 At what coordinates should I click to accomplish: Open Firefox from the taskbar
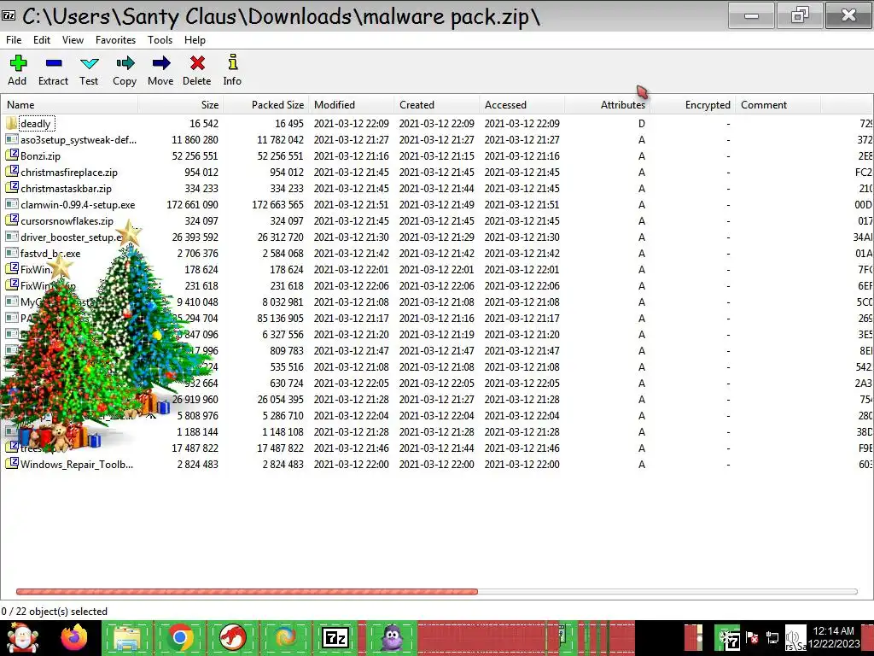point(73,637)
